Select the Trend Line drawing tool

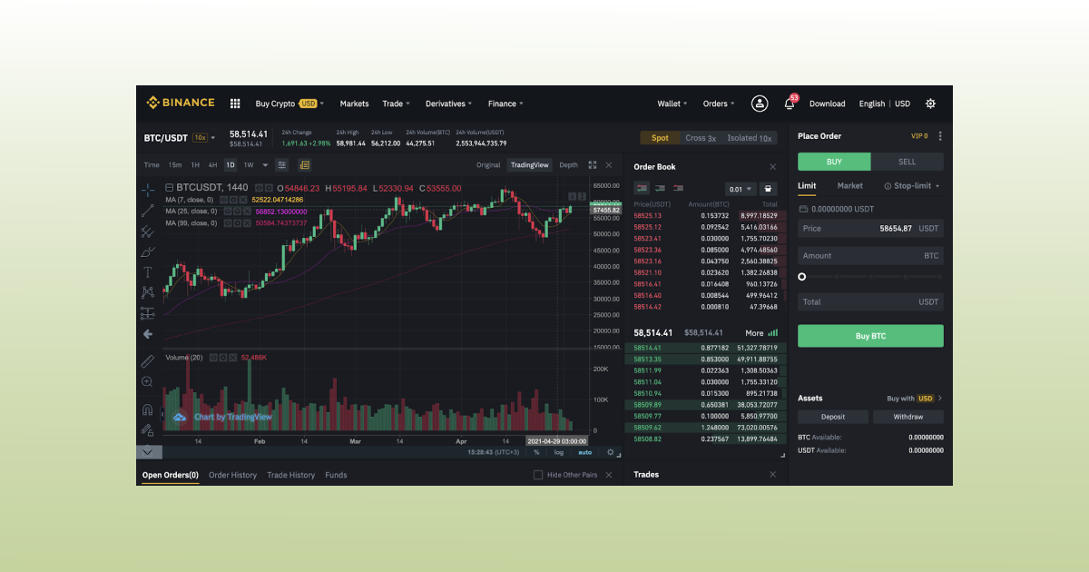tap(147, 210)
